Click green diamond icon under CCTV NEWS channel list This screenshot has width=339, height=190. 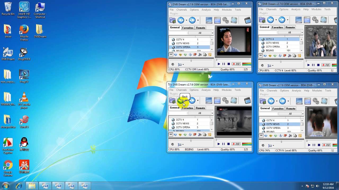[275, 136]
